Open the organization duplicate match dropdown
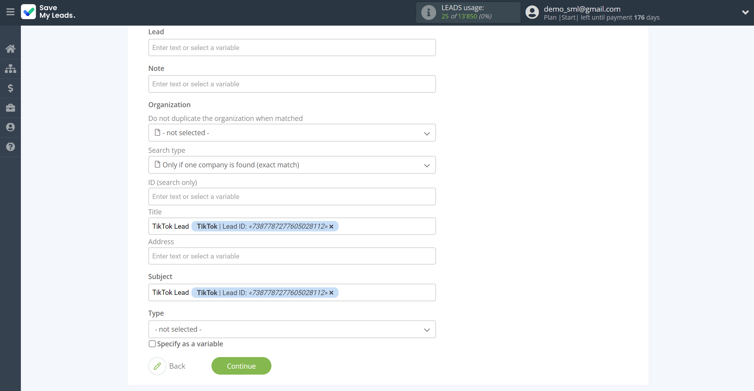The width and height of the screenshot is (754, 391). coord(292,133)
